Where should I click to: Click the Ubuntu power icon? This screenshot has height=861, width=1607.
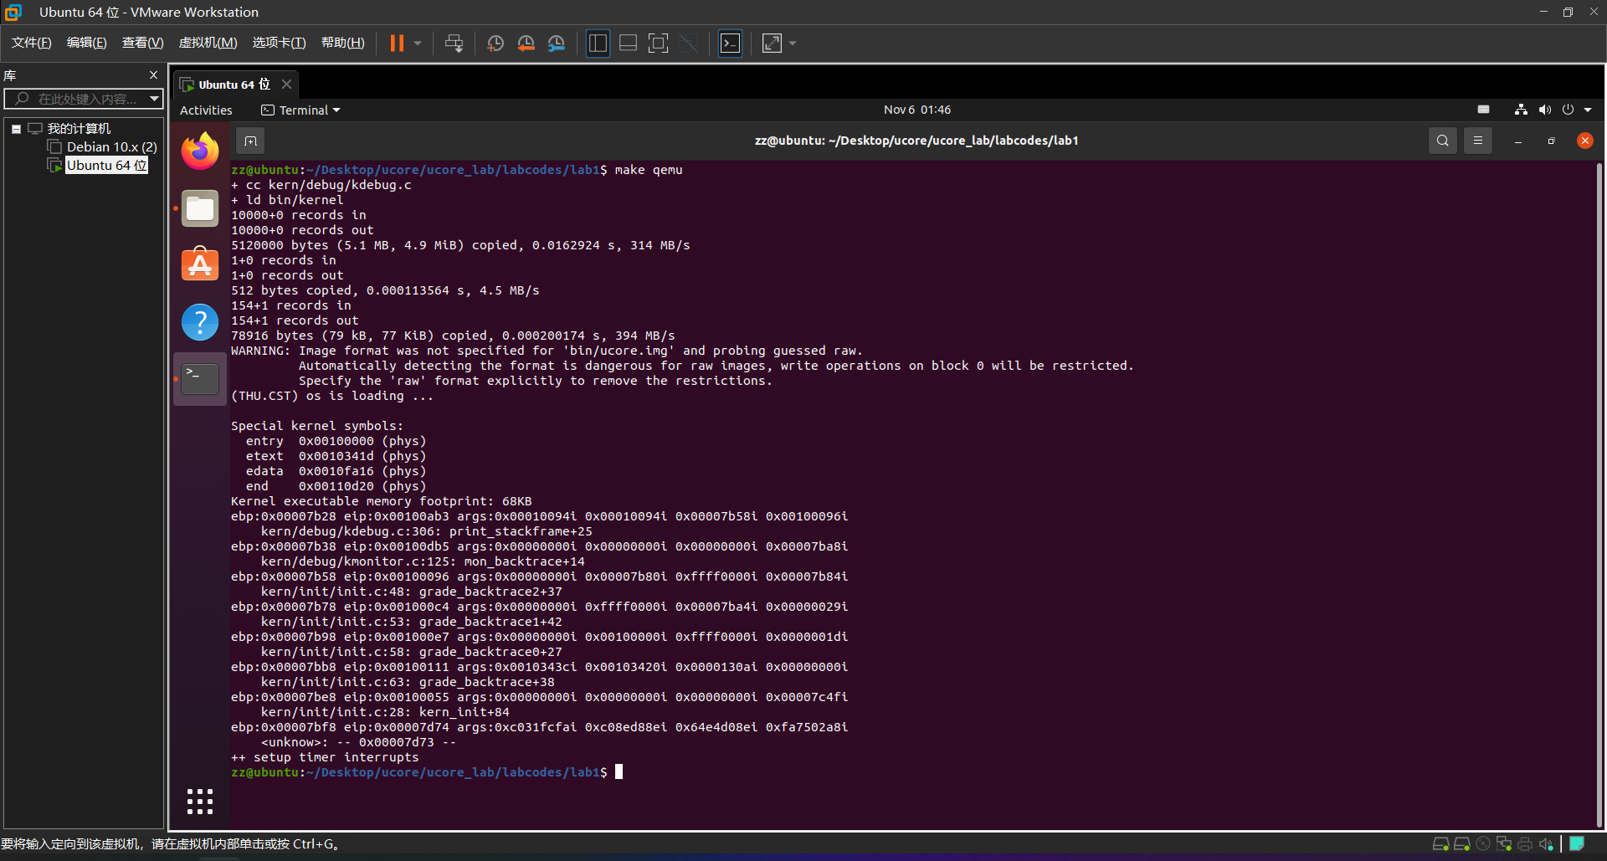pos(1568,110)
